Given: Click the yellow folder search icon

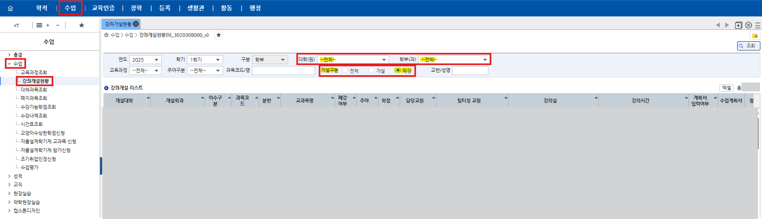Looking at the screenshot, I should pos(754,36).
